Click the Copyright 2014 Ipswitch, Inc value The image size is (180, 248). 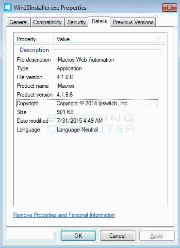click(92, 103)
